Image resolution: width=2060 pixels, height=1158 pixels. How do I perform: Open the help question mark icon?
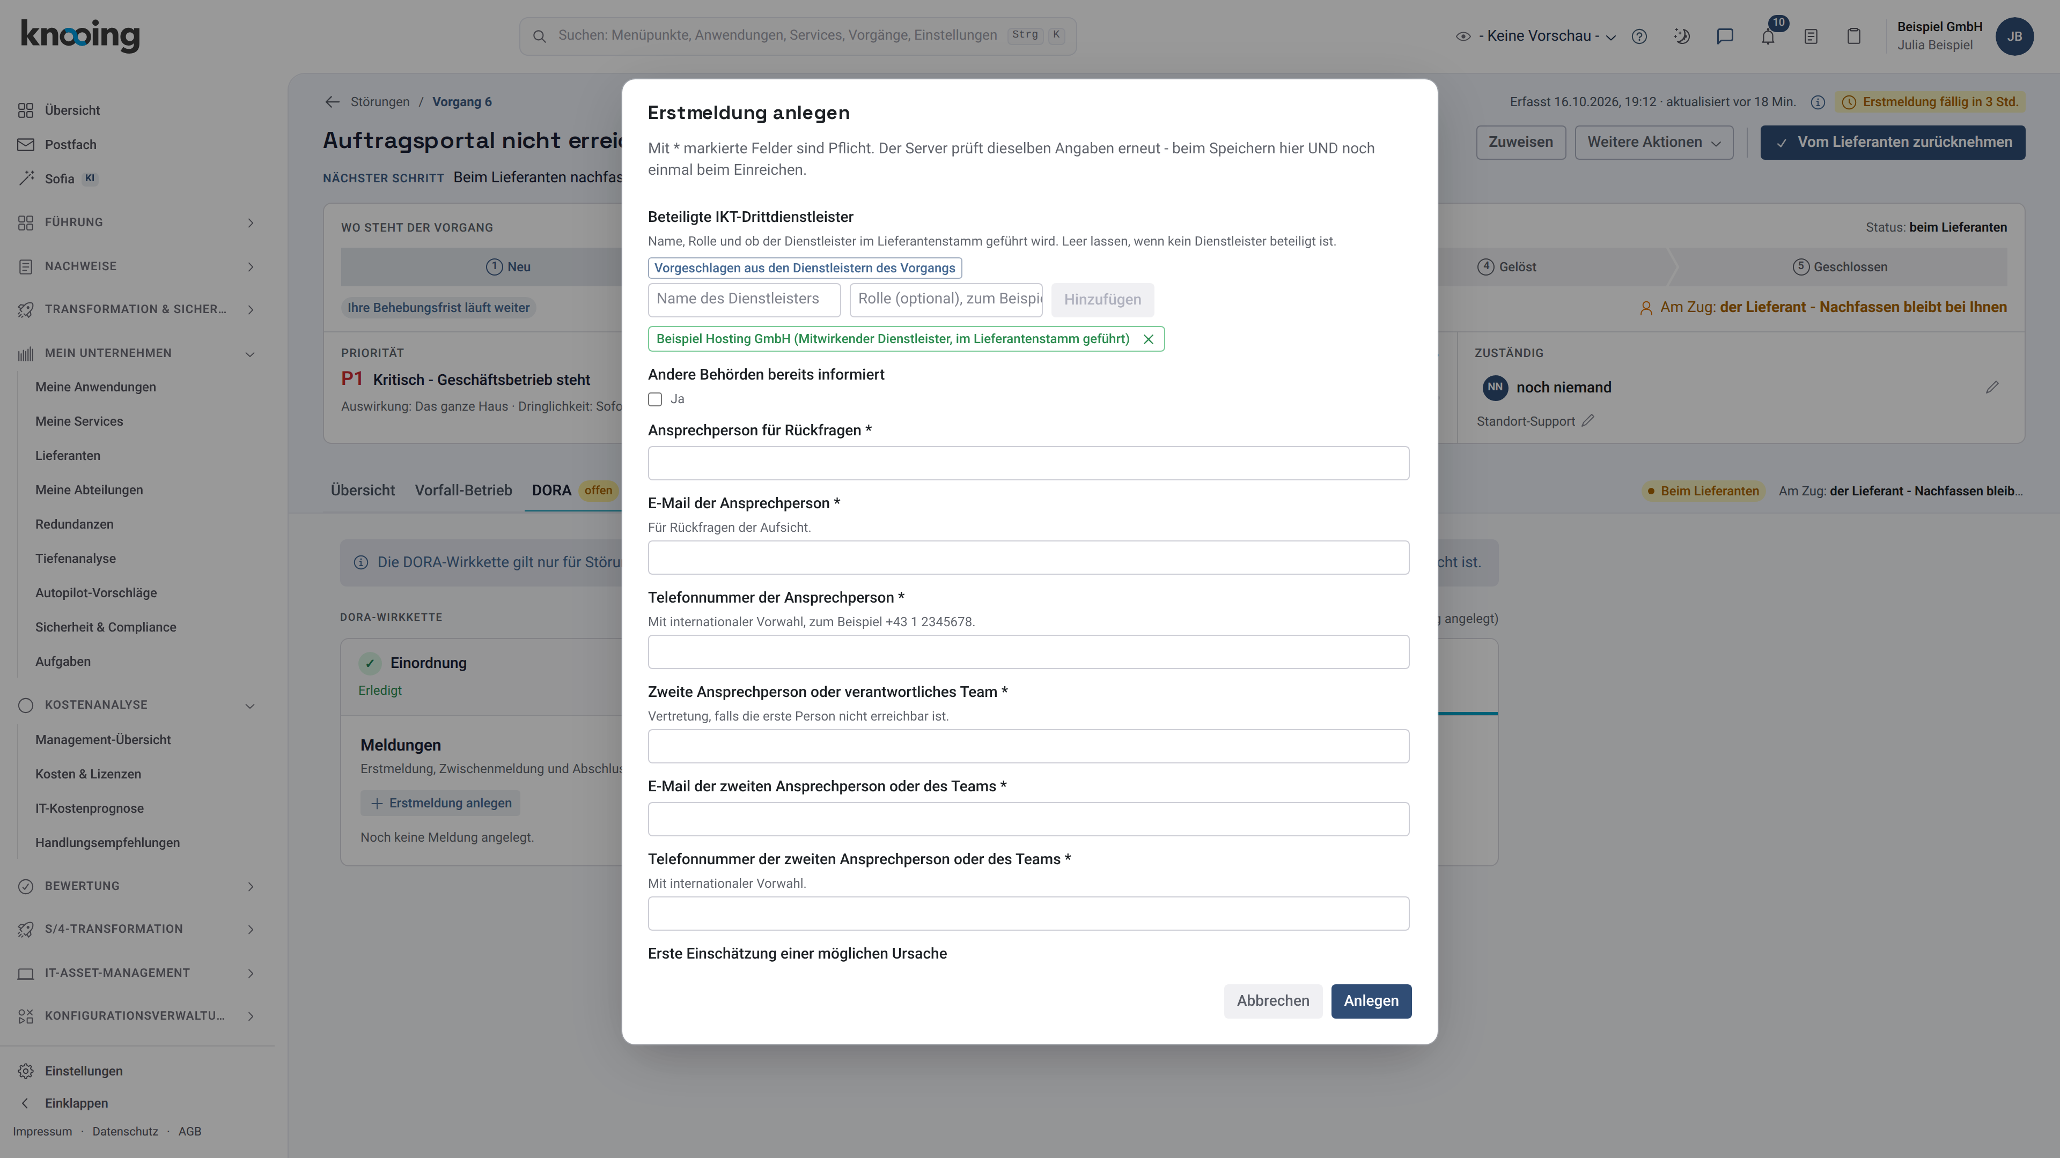[1638, 36]
